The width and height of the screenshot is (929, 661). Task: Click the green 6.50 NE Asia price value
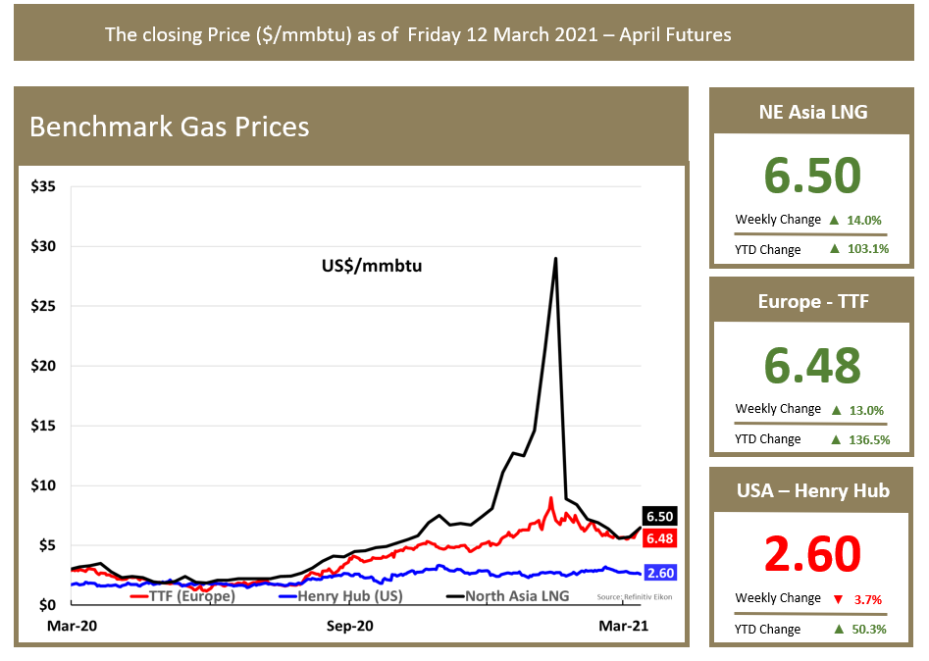pos(811,176)
